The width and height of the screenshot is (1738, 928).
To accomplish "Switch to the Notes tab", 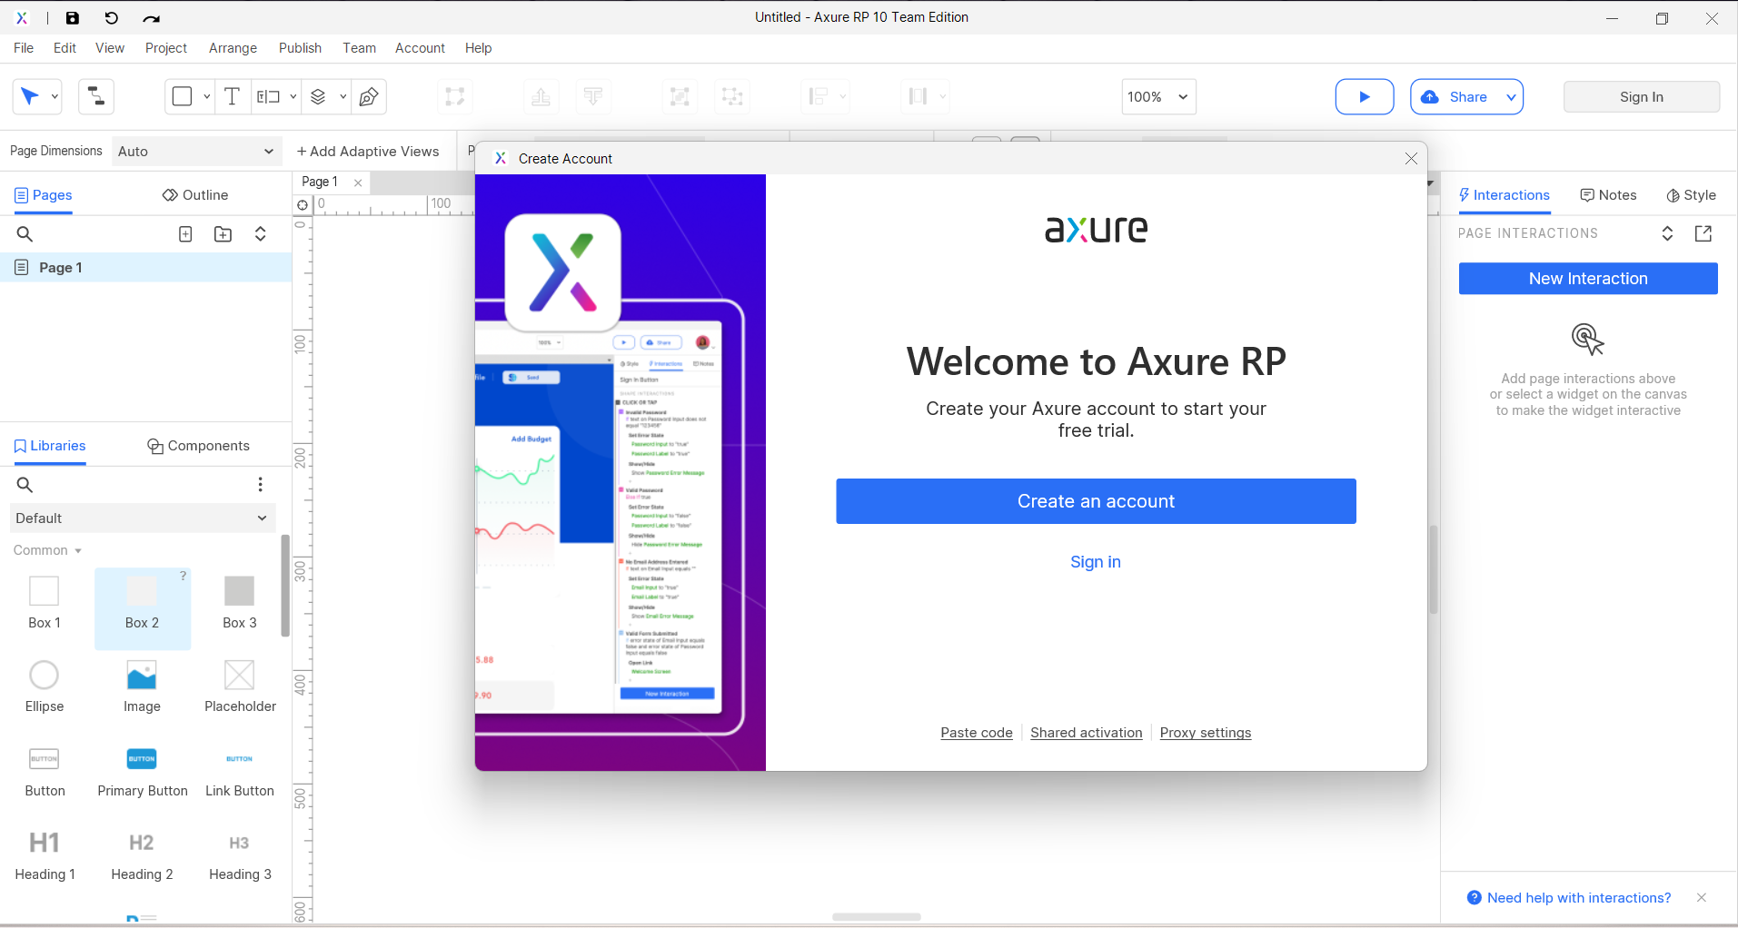I will point(1608,194).
